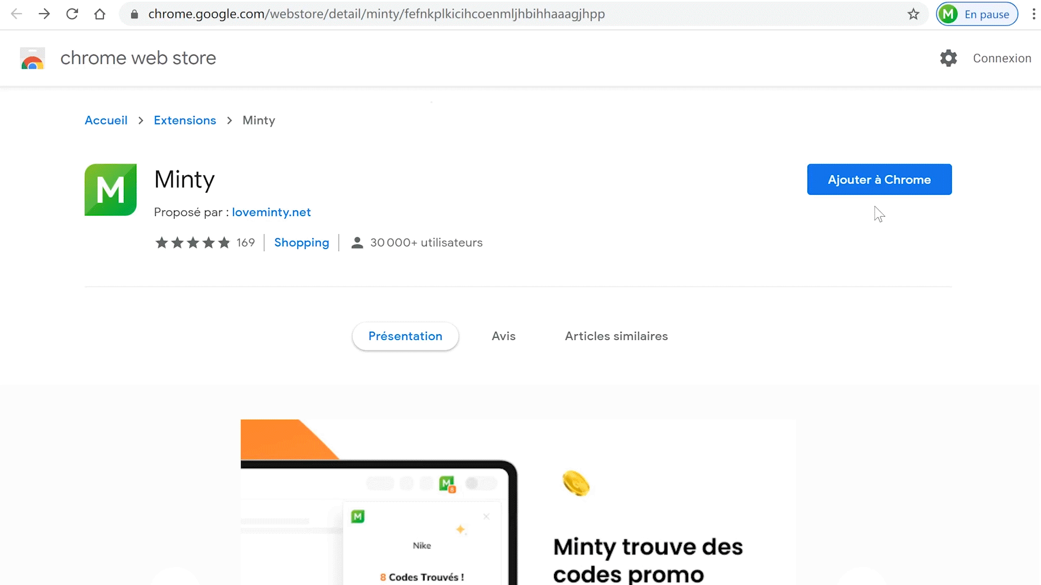Open Chrome three-dot menu
1041x585 pixels.
point(1033,14)
